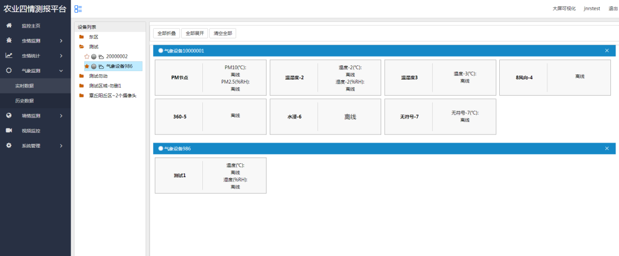Expand the 虫情监测 submenu arrow
This screenshot has width=619, height=256.
pos(61,41)
